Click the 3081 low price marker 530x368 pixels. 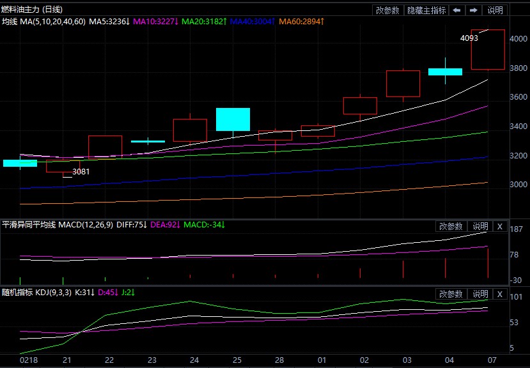pos(81,172)
